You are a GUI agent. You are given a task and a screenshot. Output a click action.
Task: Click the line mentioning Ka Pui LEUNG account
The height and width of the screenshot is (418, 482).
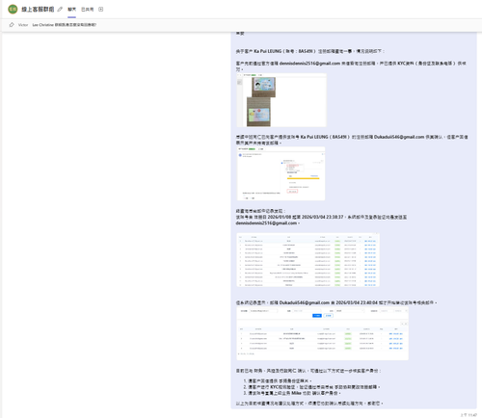tap(310, 51)
